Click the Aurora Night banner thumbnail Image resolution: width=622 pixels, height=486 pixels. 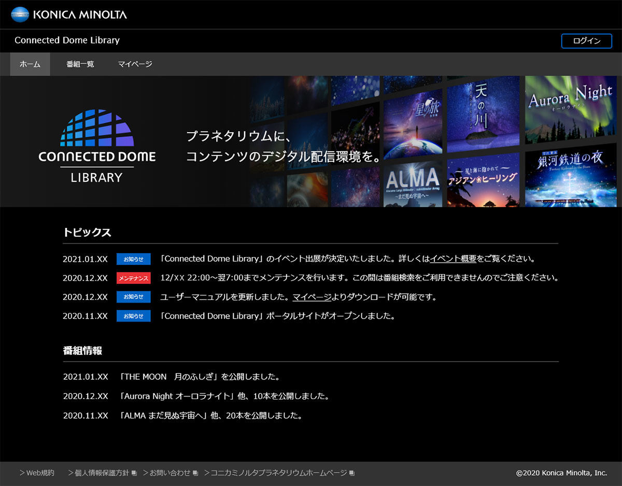click(571, 110)
